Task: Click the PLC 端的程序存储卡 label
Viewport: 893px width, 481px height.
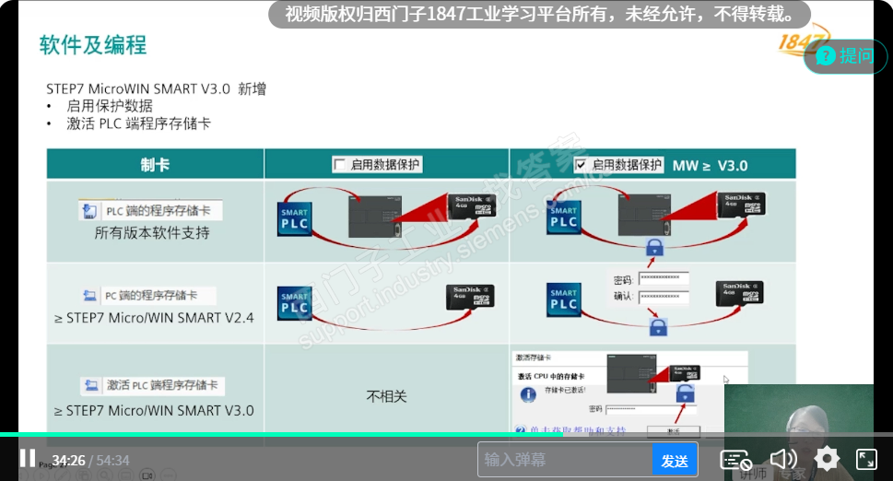Action: click(159, 211)
